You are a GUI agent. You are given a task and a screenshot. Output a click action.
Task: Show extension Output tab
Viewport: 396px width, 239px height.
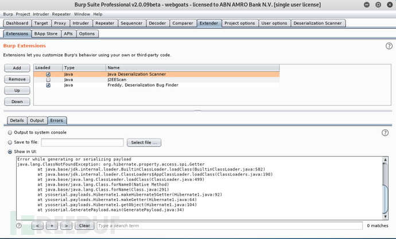pos(37,121)
